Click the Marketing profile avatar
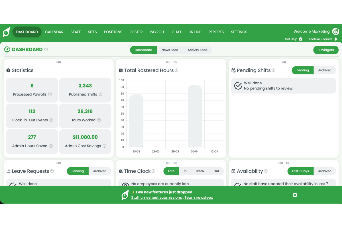The image size is (342, 228). coord(335,31)
